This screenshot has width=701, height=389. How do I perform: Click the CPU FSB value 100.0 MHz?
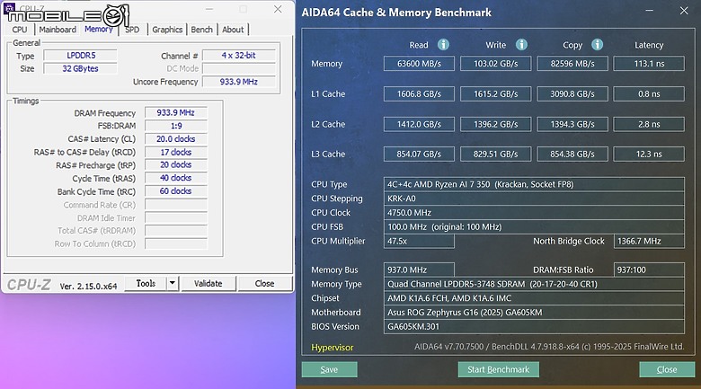(534, 226)
